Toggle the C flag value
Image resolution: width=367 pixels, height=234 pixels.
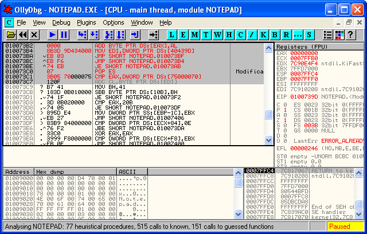(285, 105)
